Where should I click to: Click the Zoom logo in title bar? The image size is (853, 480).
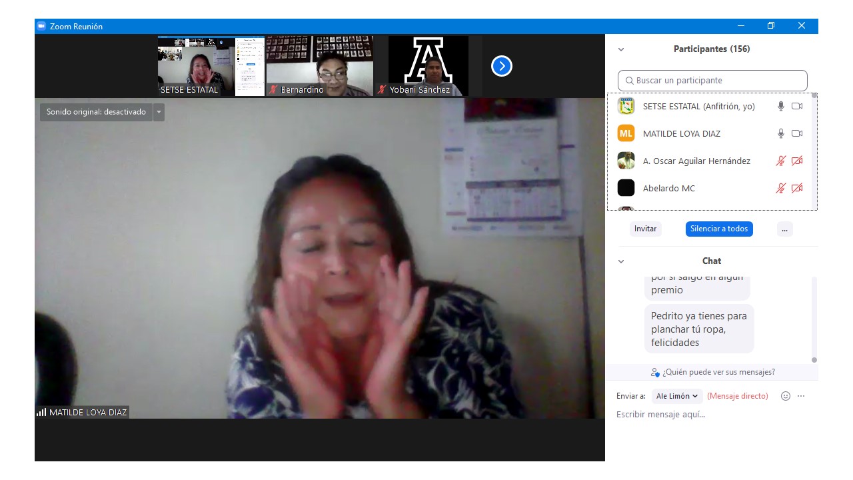pyautogui.click(x=41, y=26)
